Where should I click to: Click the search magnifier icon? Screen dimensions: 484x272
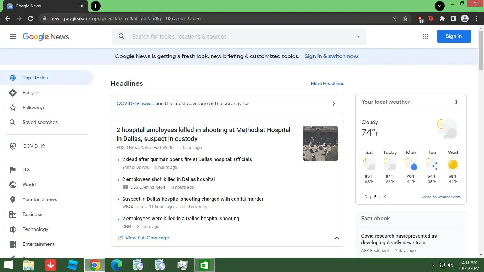click(122, 36)
